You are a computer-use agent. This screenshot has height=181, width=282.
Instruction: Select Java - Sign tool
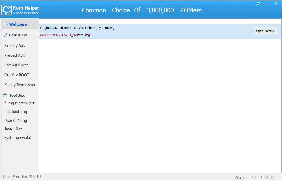[13, 129]
